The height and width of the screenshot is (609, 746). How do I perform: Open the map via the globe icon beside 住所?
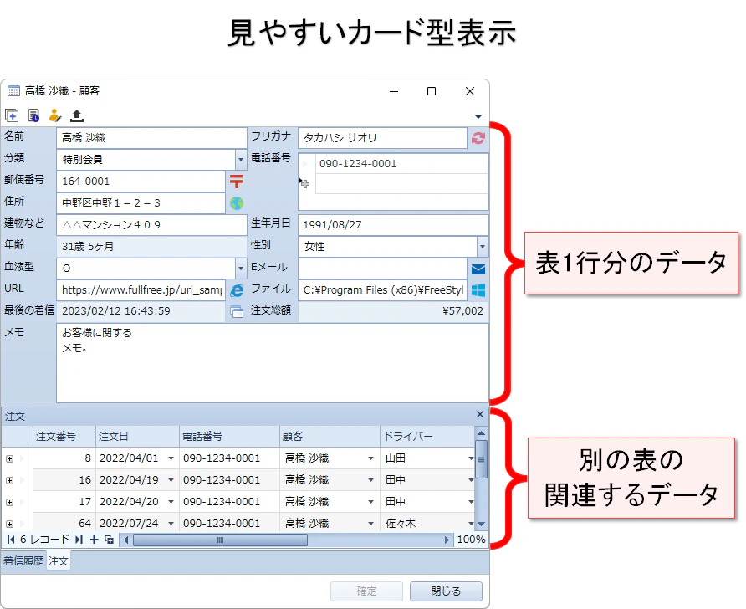point(236,202)
